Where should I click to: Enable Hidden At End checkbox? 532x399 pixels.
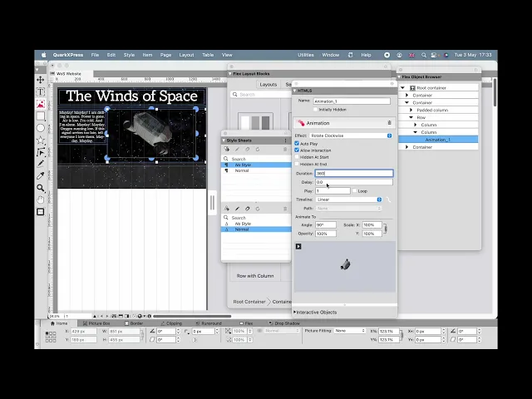pyautogui.click(x=297, y=164)
